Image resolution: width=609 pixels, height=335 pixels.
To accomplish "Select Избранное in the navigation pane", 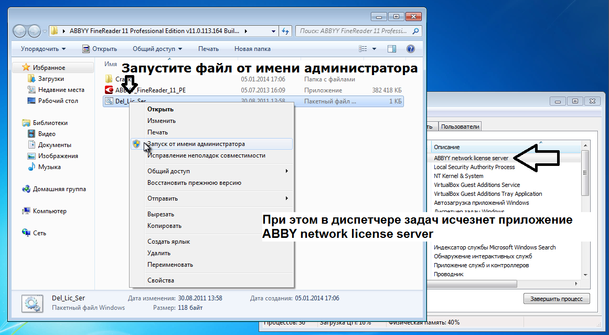I will (49, 68).
